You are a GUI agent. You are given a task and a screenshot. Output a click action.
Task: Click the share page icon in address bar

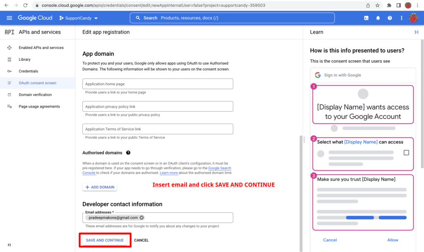[x=368, y=5]
